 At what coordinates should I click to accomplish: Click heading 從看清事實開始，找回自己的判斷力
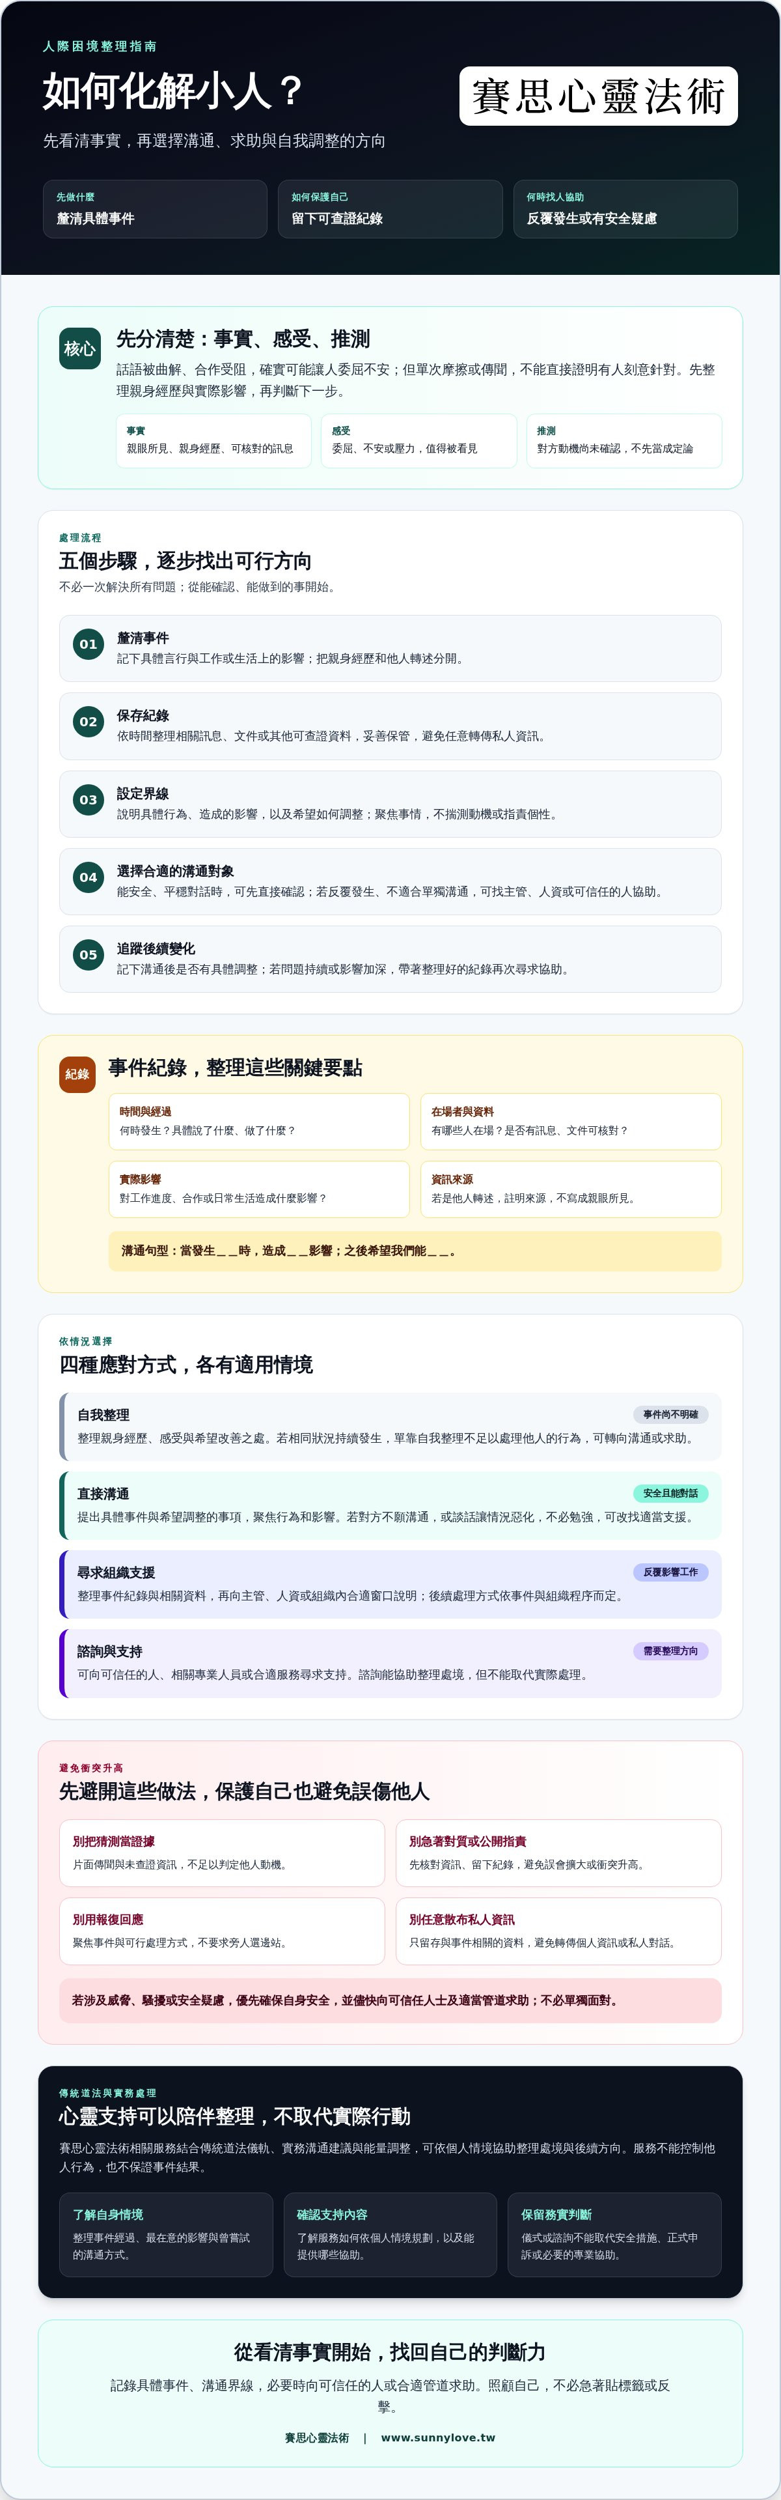390,2353
